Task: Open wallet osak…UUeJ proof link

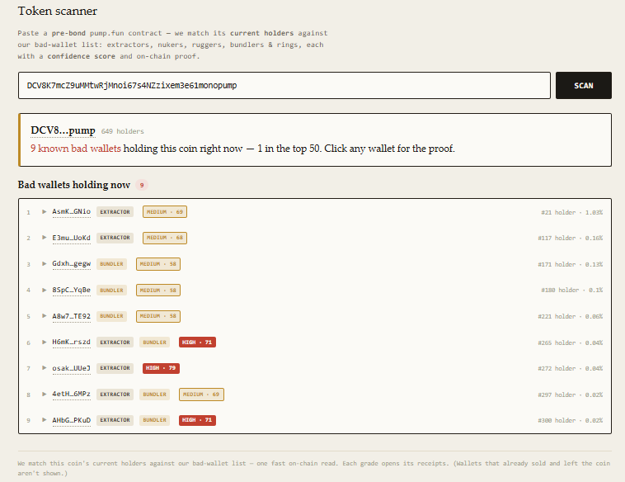Action: [x=72, y=368]
